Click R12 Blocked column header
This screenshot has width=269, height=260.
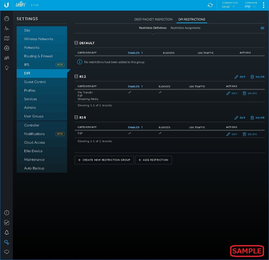tap(164, 86)
